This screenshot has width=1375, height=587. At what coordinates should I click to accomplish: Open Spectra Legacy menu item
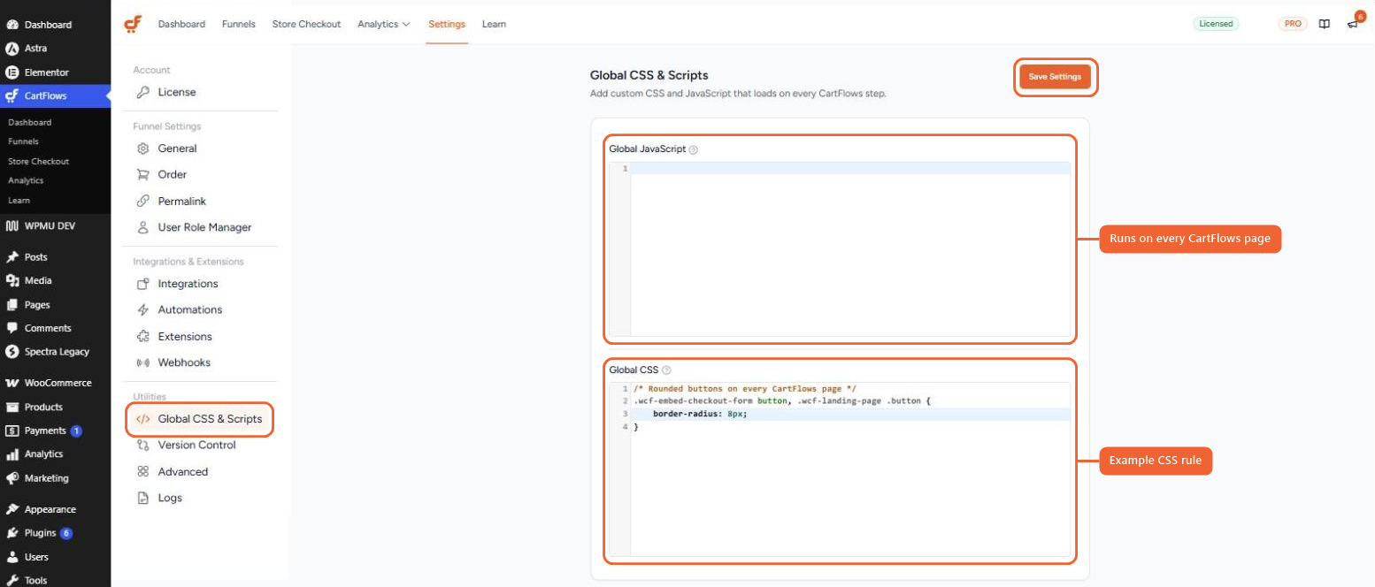pos(55,351)
